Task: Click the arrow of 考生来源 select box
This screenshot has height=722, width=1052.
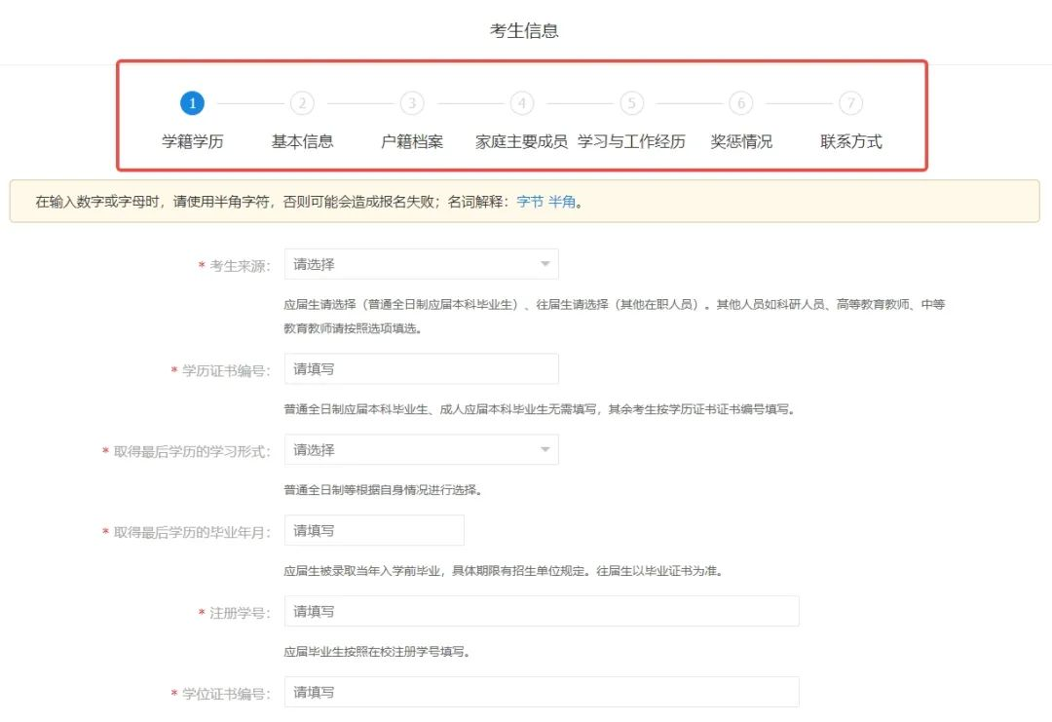Action: 545,264
